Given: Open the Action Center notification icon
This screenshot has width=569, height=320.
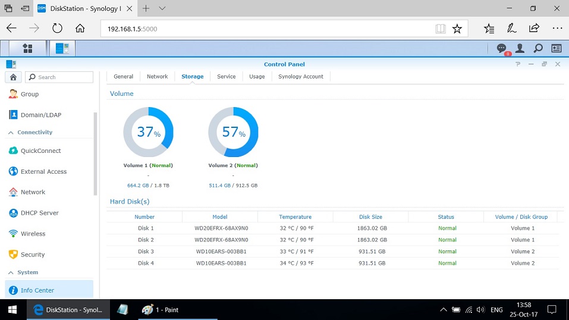Looking at the screenshot, I should (552, 310).
